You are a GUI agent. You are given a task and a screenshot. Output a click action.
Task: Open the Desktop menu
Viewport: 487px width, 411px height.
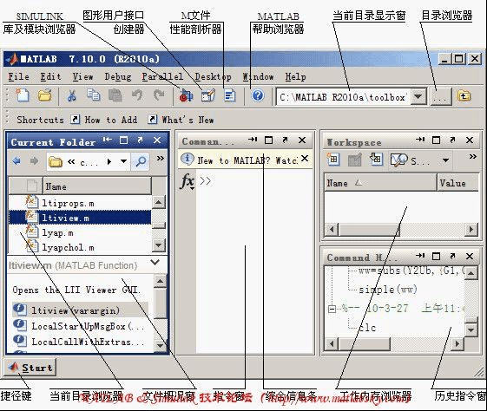[213, 76]
